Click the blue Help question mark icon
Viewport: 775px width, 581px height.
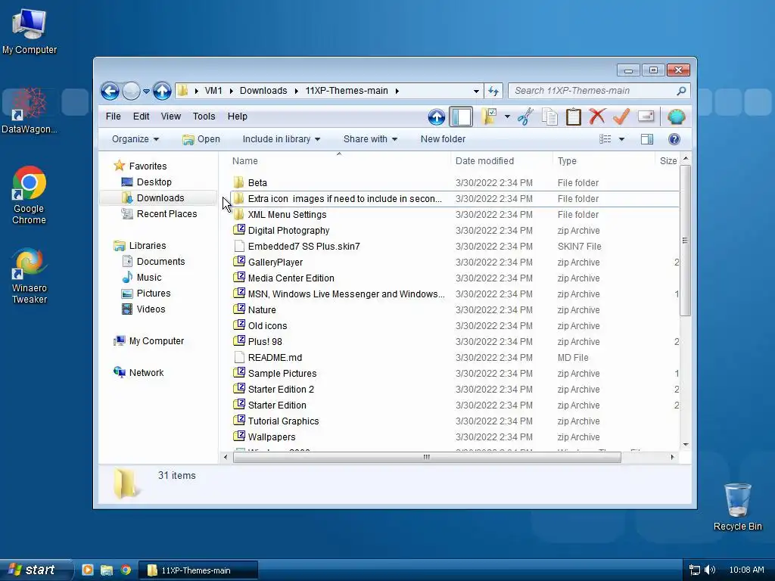tap(674, 139)
